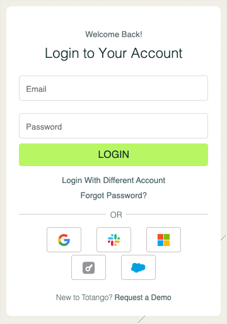Click the horizontal line right of OR

tap(167, 215)
